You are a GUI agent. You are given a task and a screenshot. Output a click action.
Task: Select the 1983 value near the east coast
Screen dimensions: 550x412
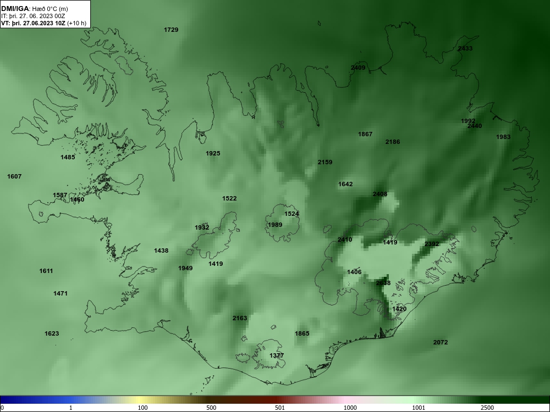point(503,137)
